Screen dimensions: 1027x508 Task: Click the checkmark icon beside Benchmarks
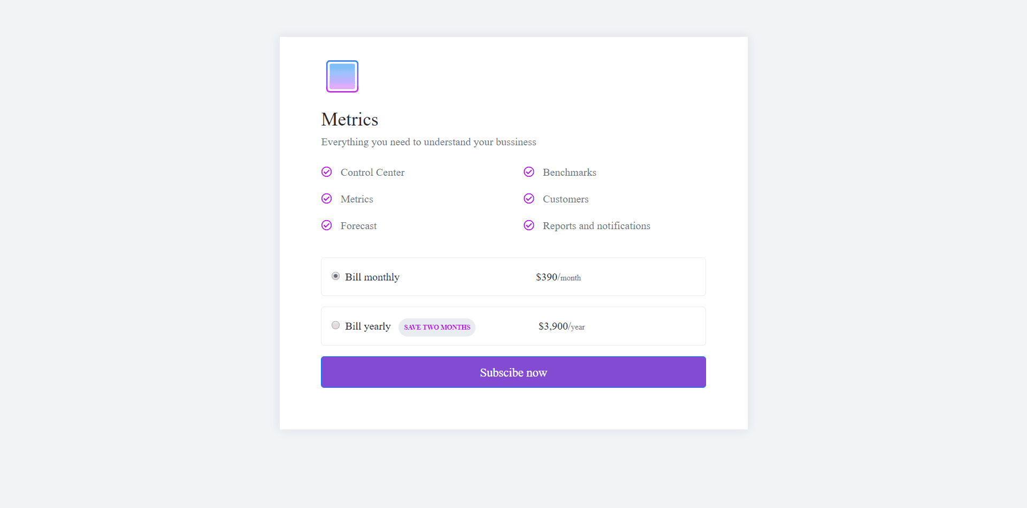point(528,171)
